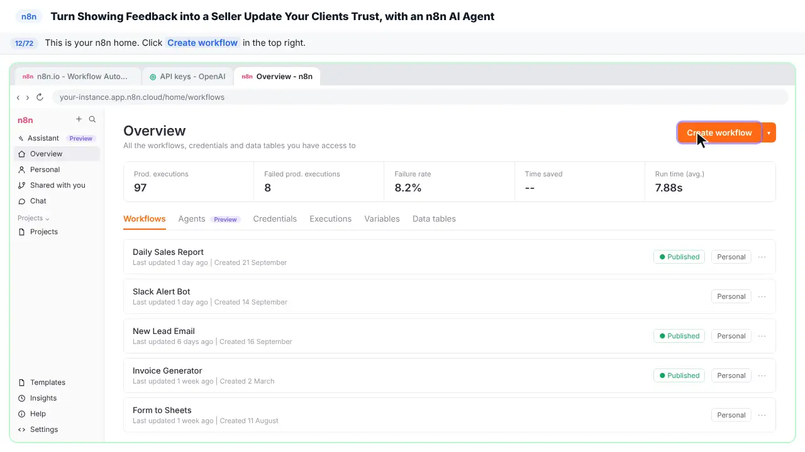805x452 pixels.
Task: Open the Form to Sheets workflow
Action: point(450,415)
